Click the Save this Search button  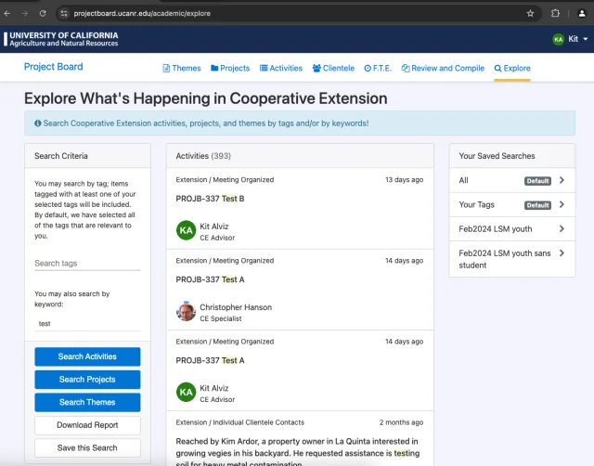[87, 447]
